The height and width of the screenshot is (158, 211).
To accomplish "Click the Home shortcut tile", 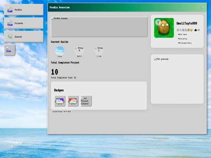I will (x=9, y=50).
